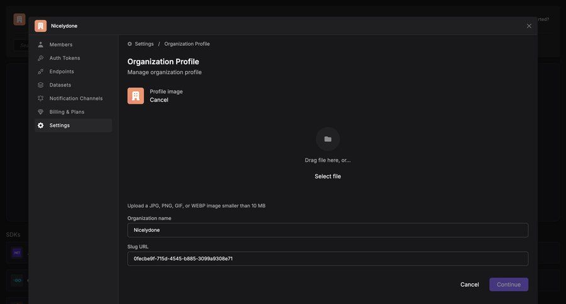Click the Nicelydone organization logo in header
The width and height of the screenshot is (566, 304).
(x=40, y=26)
